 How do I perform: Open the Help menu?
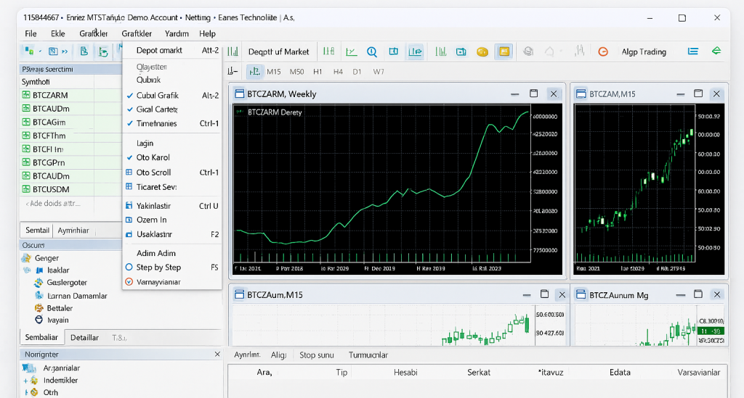click(207, 33)
